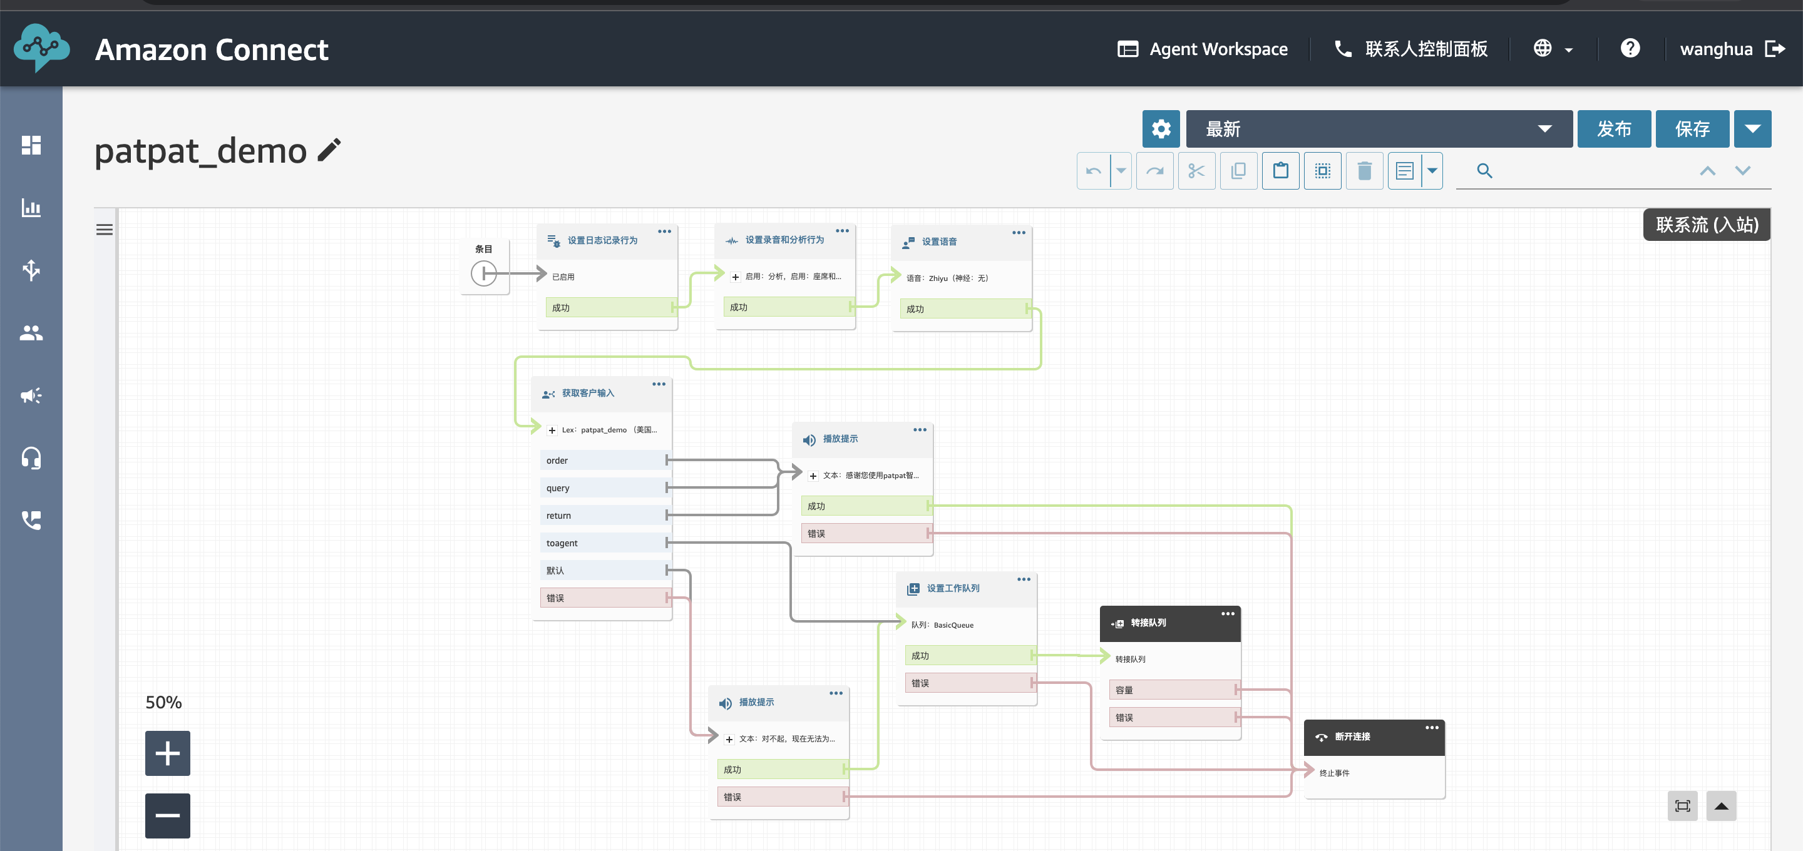Screen dimensions: 1803x851
Task: Click the scissors cut icon
Action: [1196, 171]
